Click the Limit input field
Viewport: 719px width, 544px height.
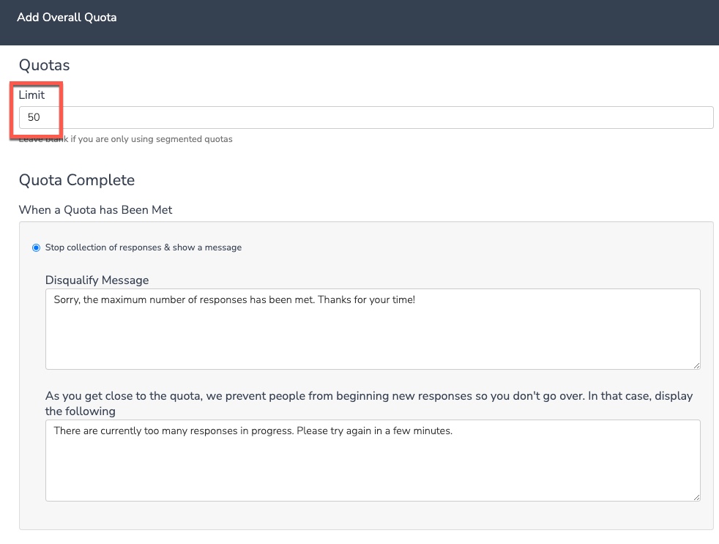coord(366,117)
